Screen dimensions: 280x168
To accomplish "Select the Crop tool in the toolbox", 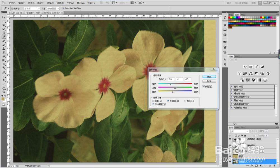I will (4, 33).
